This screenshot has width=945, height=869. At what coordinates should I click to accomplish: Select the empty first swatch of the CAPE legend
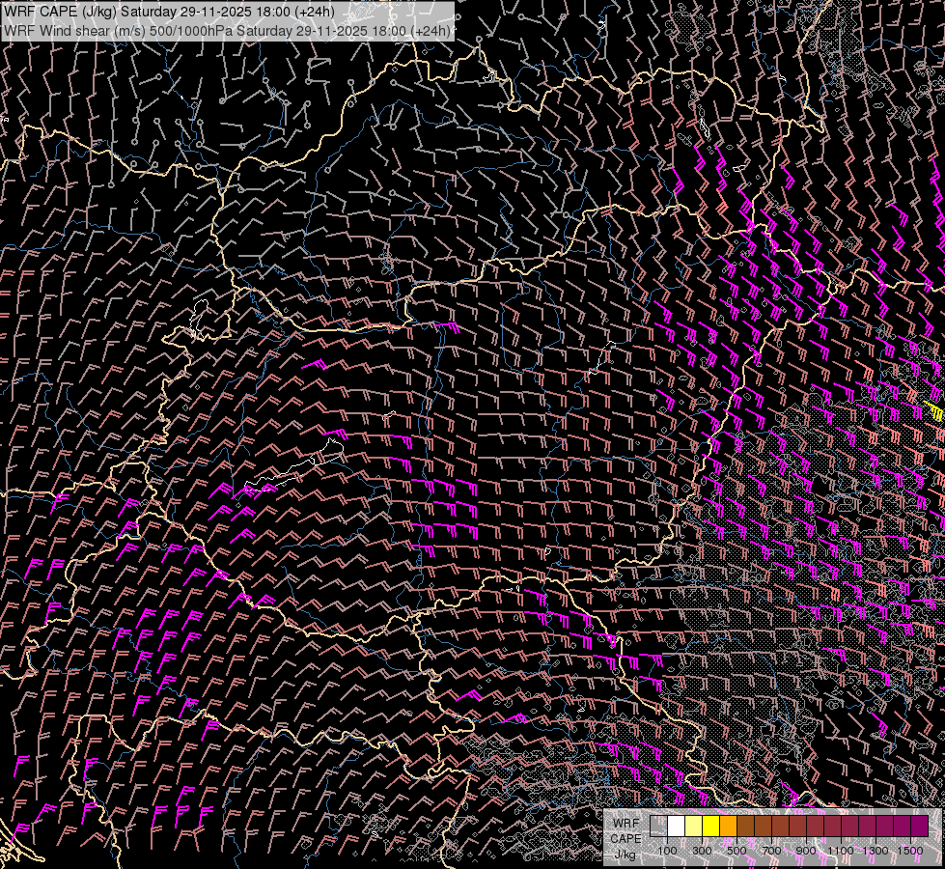[658, 826]
